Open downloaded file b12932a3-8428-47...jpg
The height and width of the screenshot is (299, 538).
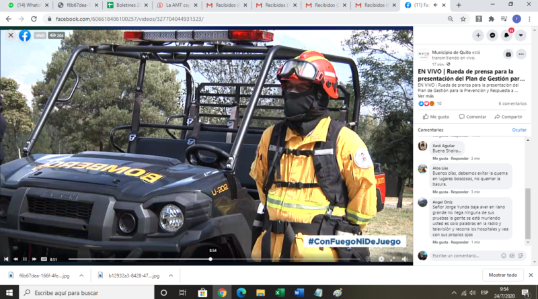click(x=129, y=275)
